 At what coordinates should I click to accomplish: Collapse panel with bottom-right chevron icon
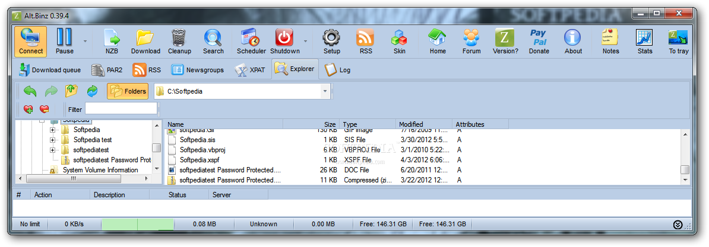[x=678, y=224]
